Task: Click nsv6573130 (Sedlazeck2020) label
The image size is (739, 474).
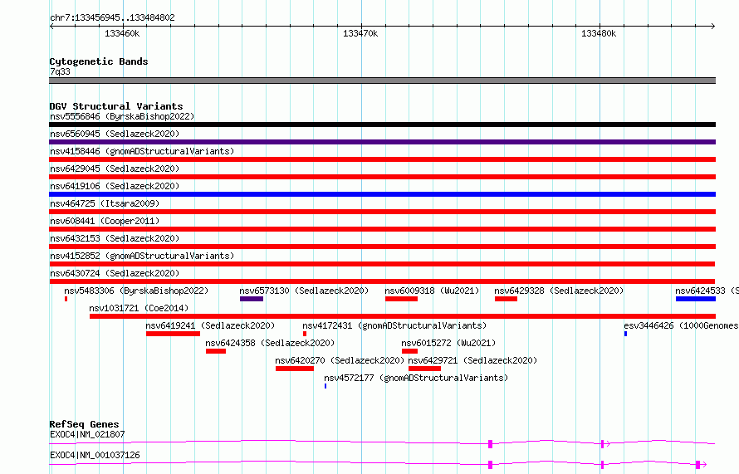Action: coord(304,291)
